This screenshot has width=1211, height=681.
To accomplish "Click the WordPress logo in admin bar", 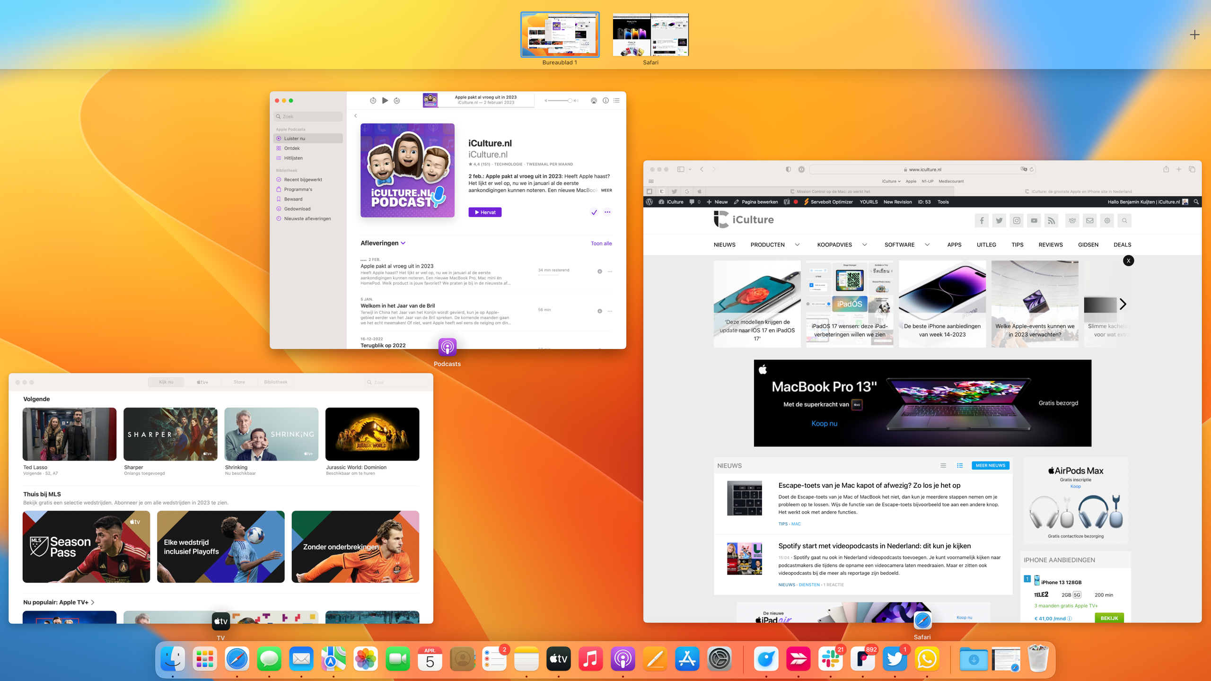I will [649, 202].
